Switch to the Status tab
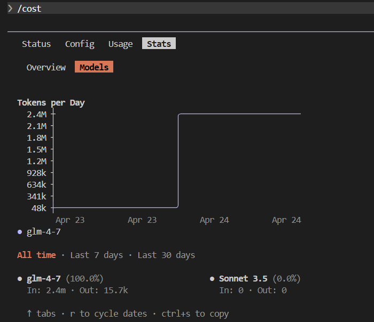The image size is (374, 322). [x=36, y=44]
